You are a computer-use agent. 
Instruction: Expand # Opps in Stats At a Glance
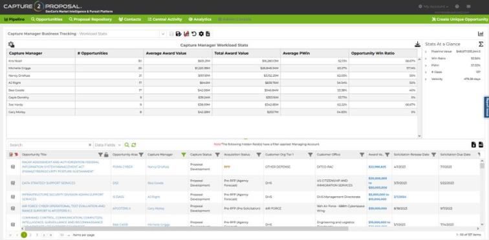(426, 72)
